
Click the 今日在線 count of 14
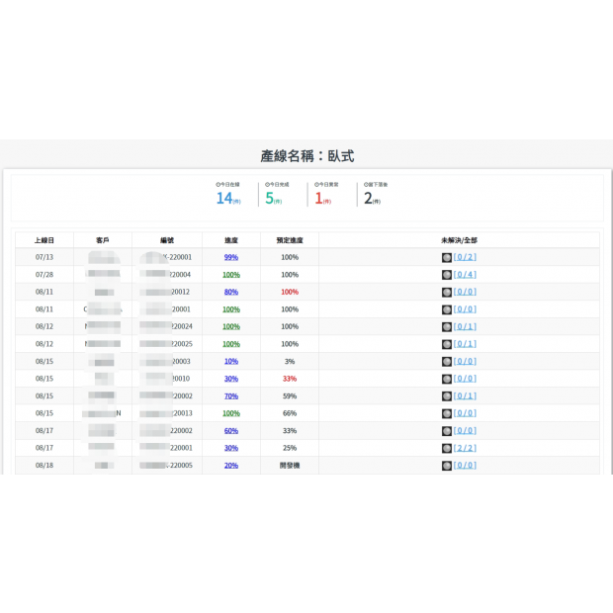point(223,199)
